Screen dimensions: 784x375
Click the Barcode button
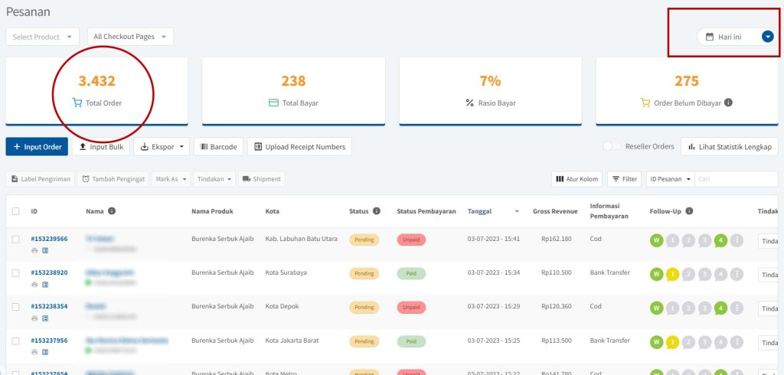click(x=218, y=146)
